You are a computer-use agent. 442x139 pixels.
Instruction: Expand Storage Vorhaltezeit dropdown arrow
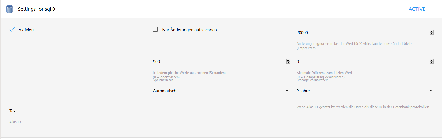(430, 91)
